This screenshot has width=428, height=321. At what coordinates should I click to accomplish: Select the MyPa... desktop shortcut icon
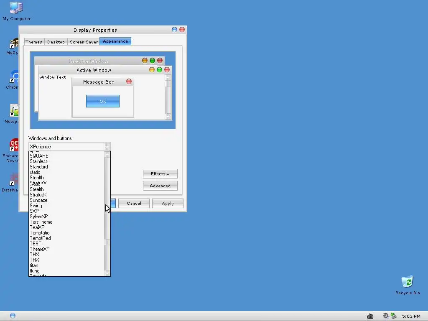tap(13, 46)
